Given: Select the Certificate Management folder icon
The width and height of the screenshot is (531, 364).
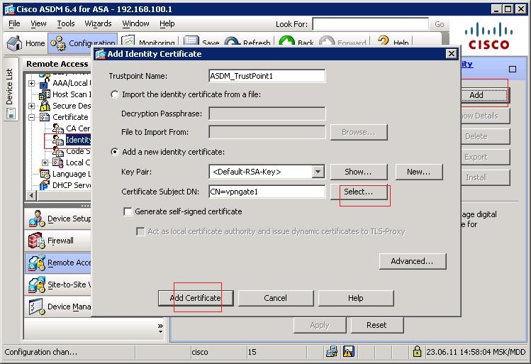Looking at the screenshot, I should (45, 117).
